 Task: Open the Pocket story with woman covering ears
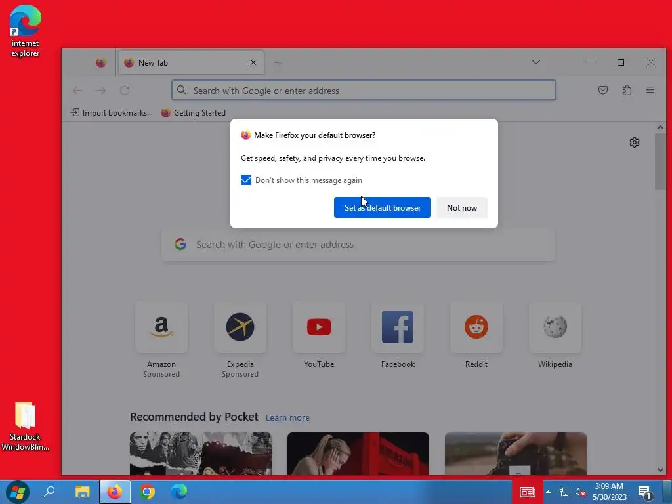(358, 453)
